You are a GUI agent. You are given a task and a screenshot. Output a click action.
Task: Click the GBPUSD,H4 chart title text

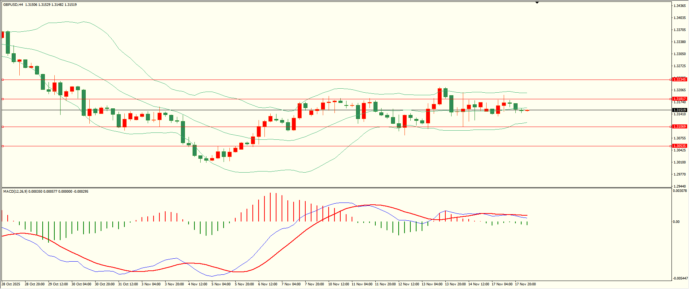coord(13,5)
